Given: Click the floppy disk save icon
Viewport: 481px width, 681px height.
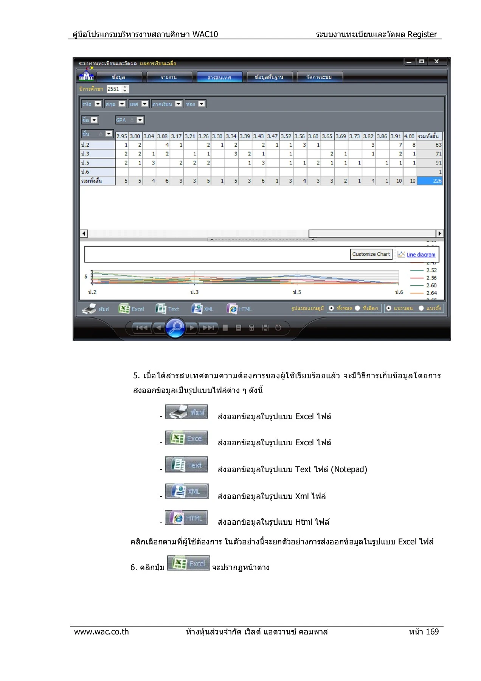Looking at the screenshot, I should pyautogui.click(x=265, y=328).
